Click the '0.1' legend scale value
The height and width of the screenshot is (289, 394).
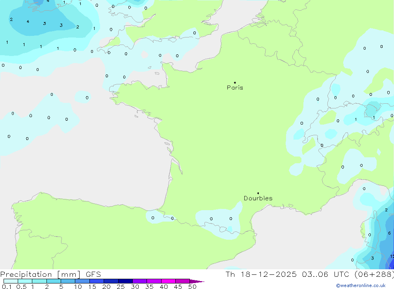point(7,287)
